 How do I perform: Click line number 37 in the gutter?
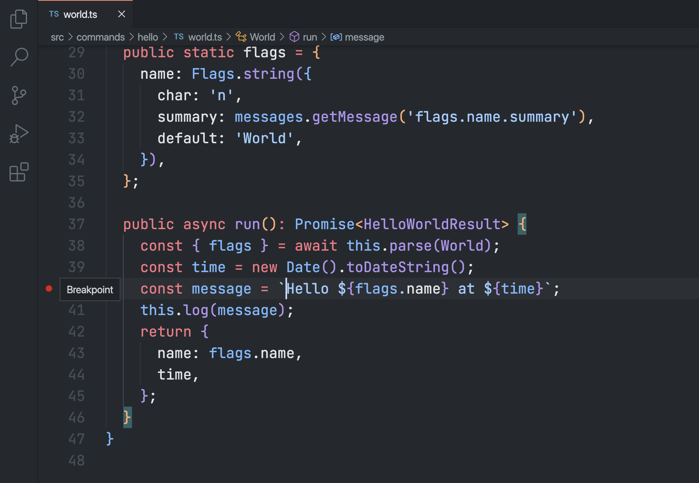(76, 224)
